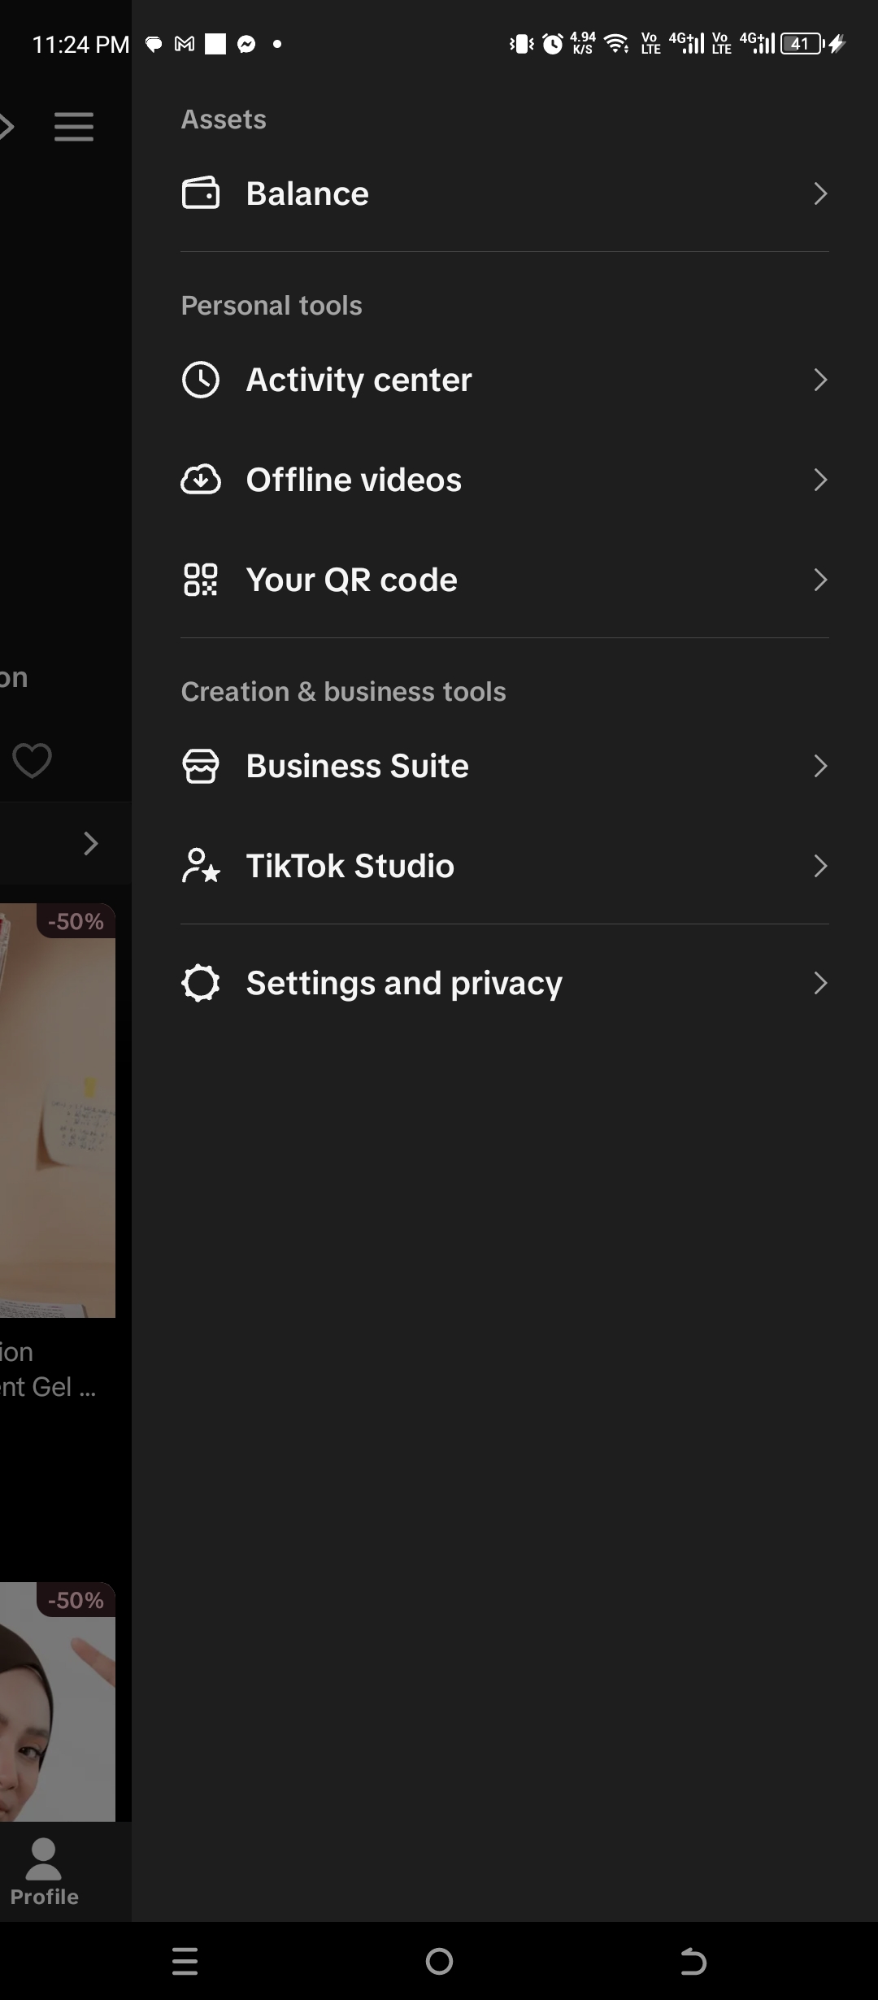Tap the Gmail notification icon in status bar
The width and height of the screenshot is (878, 2000).
pyautogui.click(x=185, y=45)
